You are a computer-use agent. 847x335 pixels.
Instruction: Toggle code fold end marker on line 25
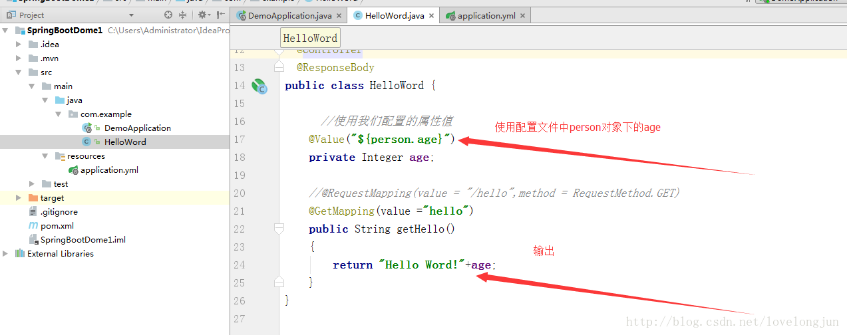click(x=279, y=282)
